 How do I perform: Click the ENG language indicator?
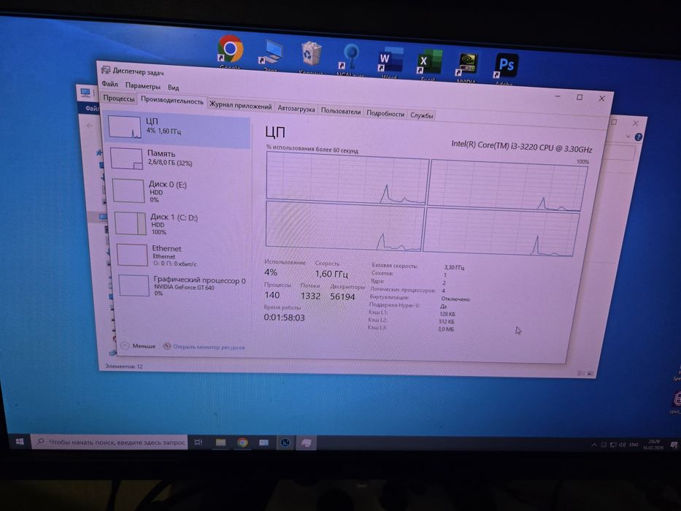point(634,445)
